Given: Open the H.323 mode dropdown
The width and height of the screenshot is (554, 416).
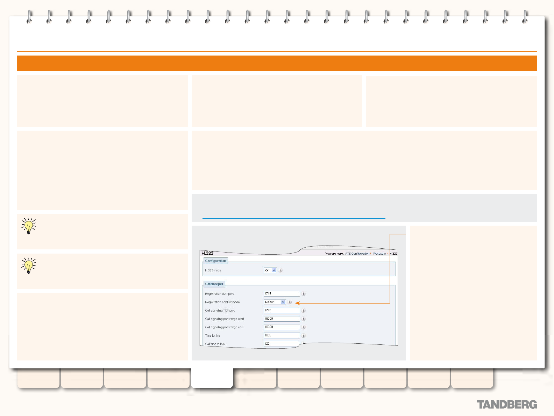Looking at the screenshot, I should click(270, 270).
